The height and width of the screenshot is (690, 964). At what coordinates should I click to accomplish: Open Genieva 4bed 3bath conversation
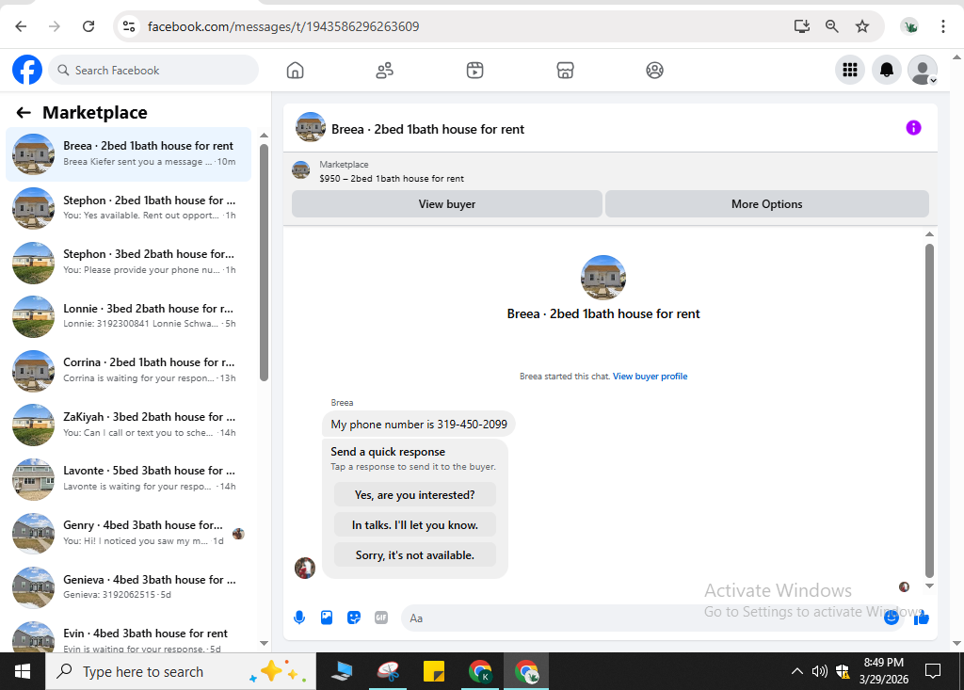coord(128,586)
